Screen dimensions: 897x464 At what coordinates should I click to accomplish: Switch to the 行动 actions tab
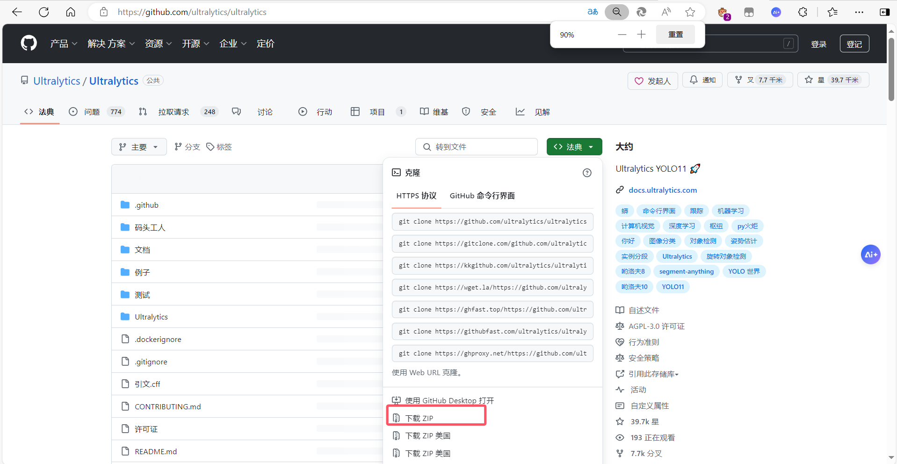[315, 112]
